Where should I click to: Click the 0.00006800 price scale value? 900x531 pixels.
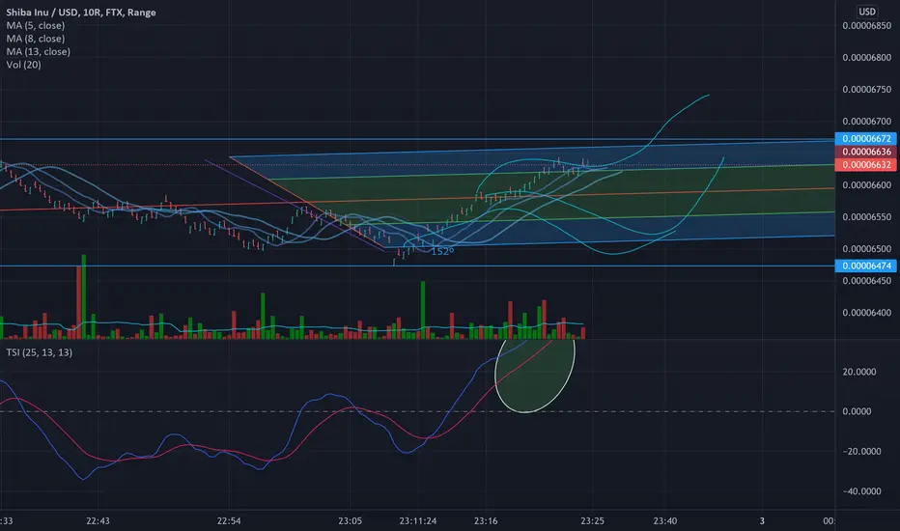[867, 57]
